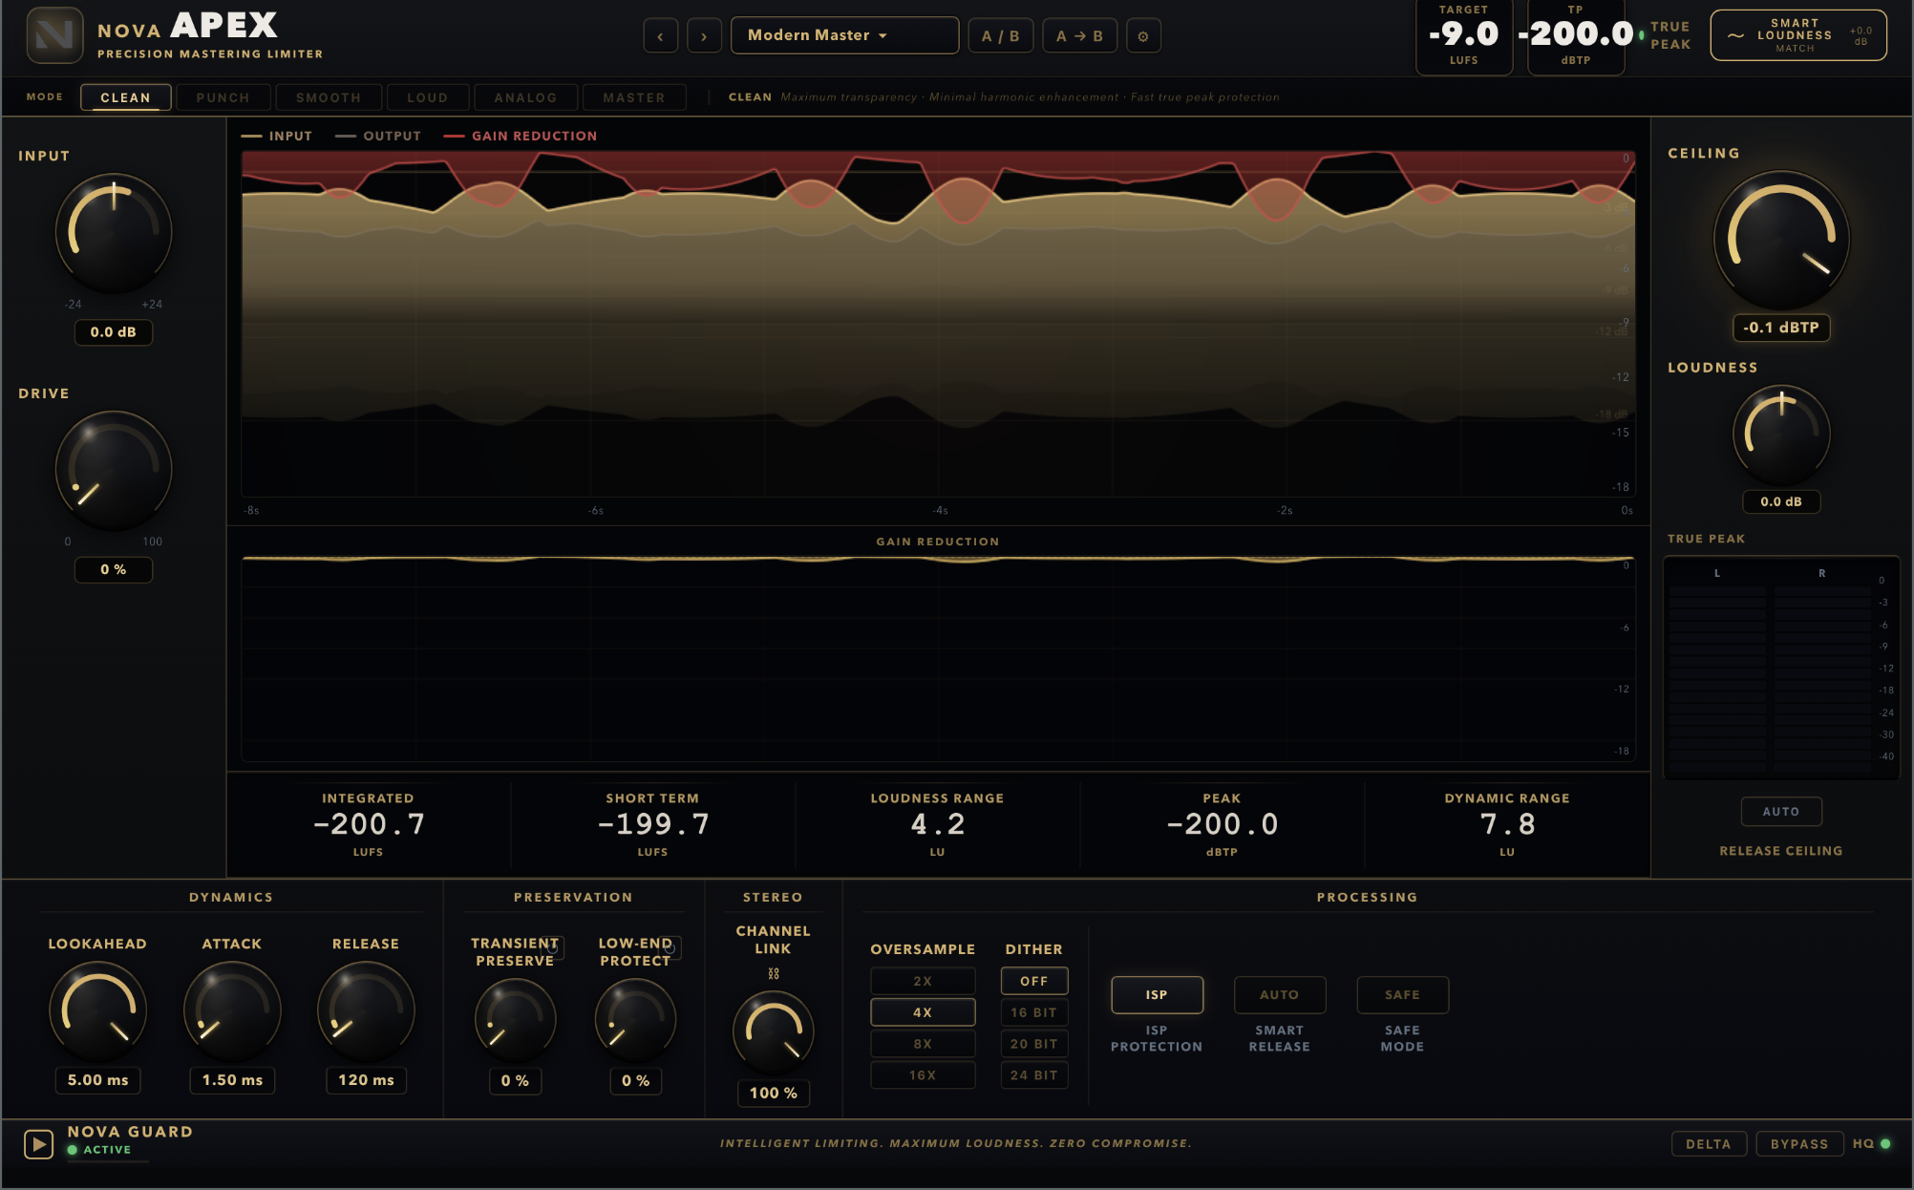
Task: Click the Gain Reduction legend entry
Action: click(521, 137)
